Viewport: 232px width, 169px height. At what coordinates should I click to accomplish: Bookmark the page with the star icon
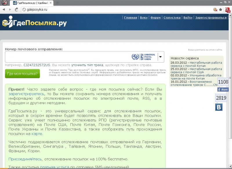220,10
